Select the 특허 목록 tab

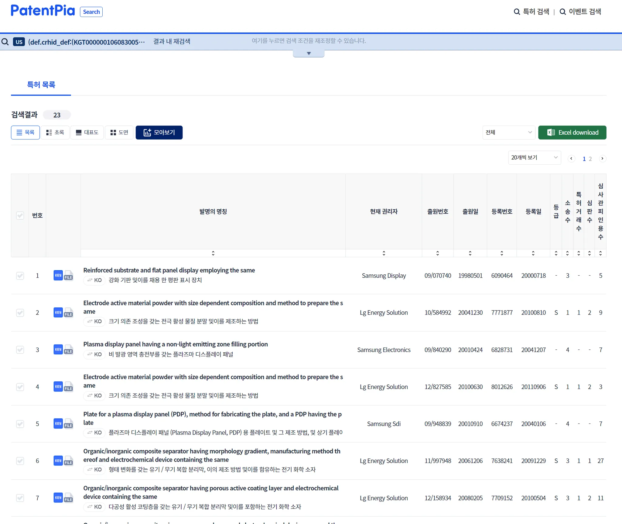pos(41,85)
